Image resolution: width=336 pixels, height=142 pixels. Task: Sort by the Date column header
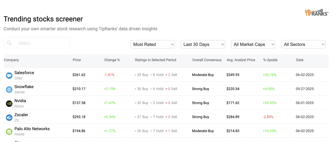300,60
